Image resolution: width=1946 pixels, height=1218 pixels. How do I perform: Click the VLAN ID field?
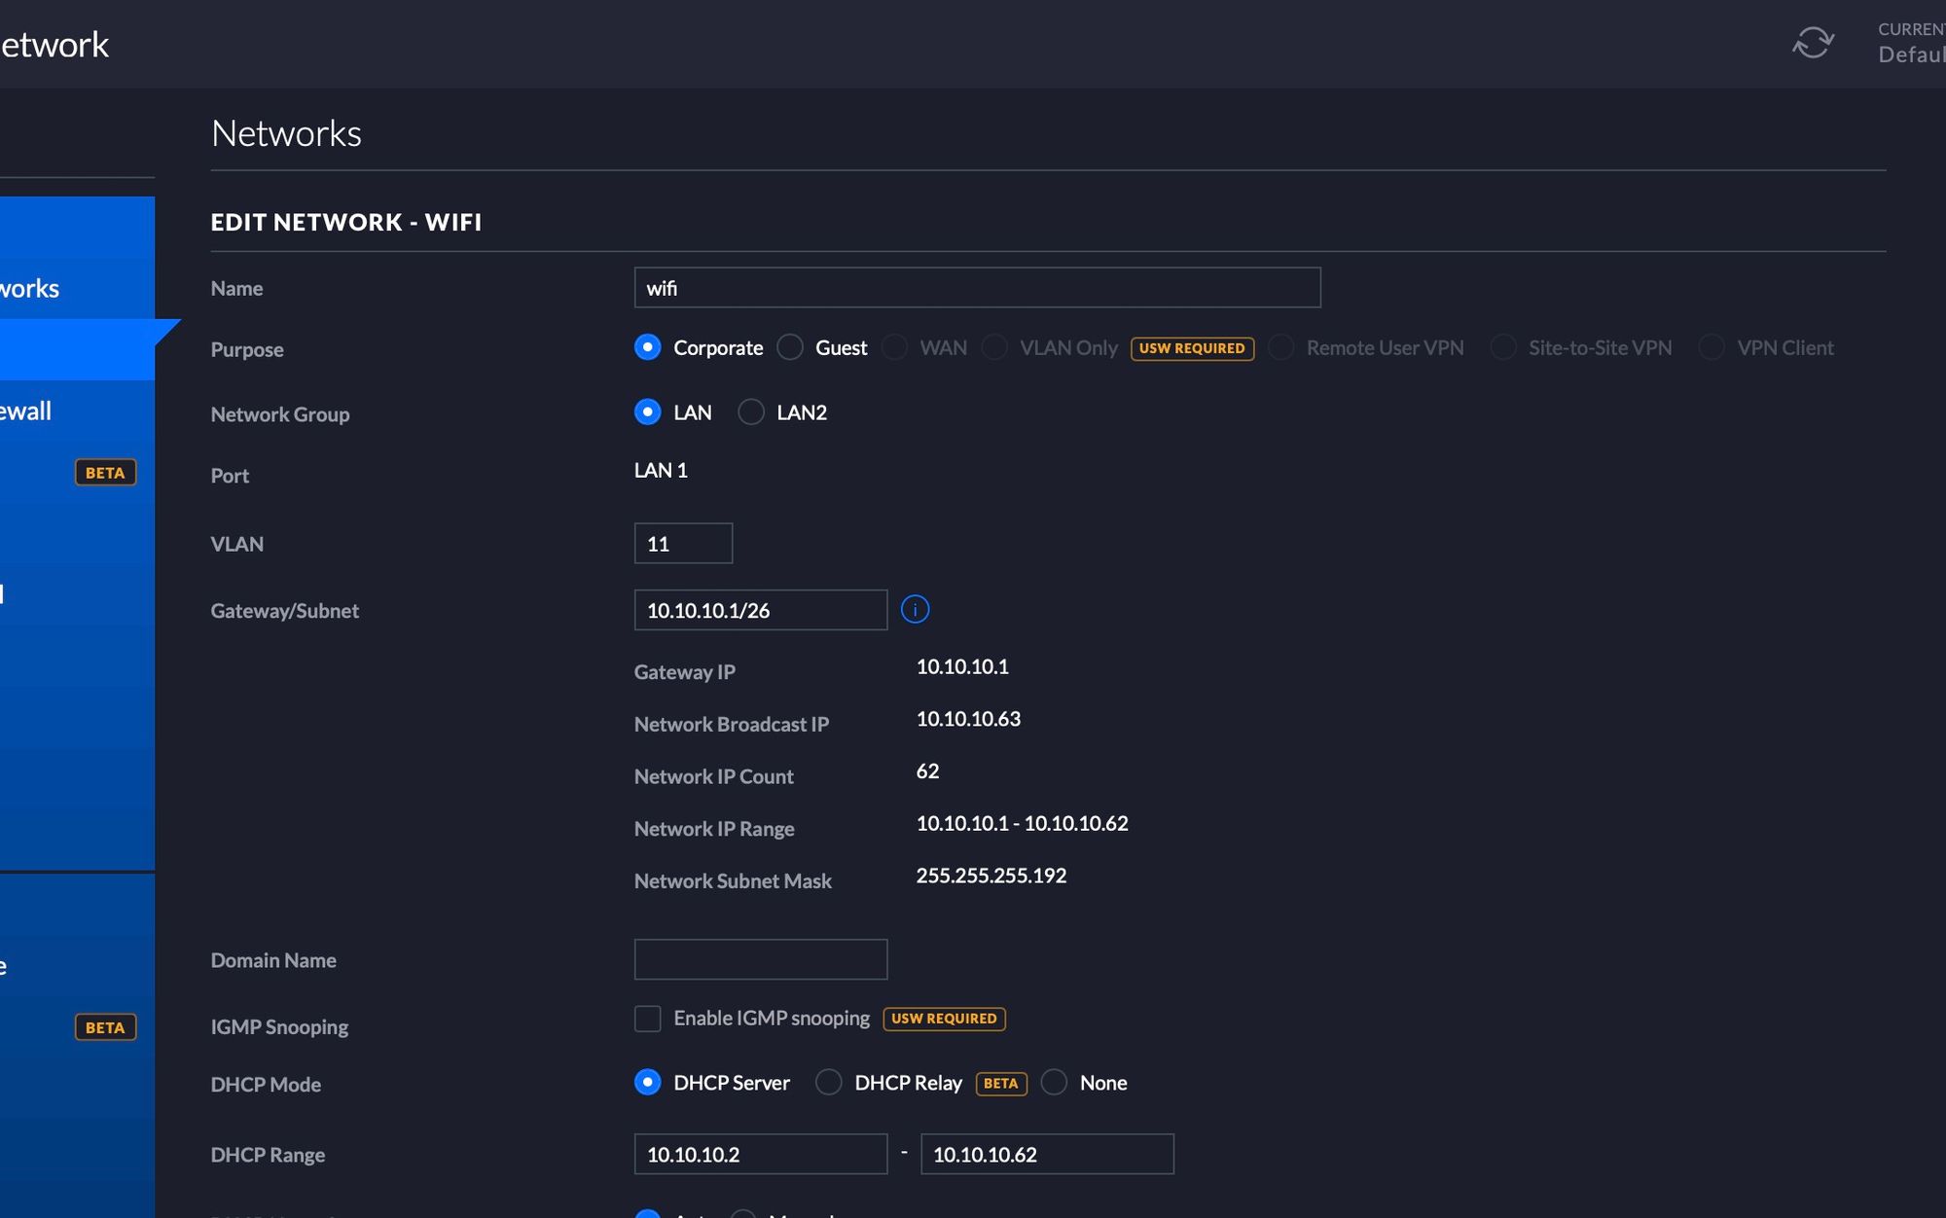(x=683, y=544)
